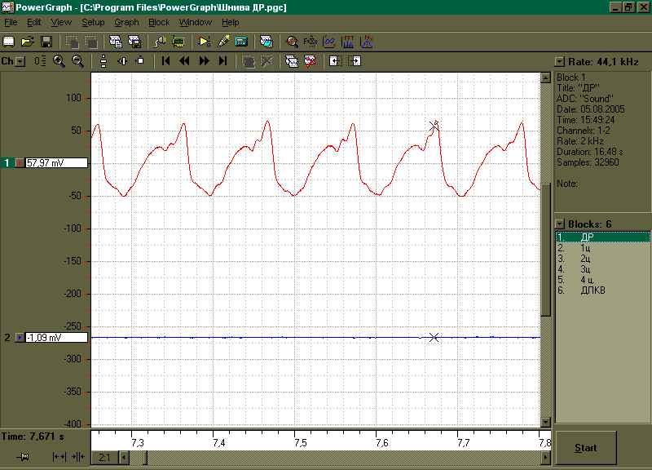Screen dimensions: 652x470
Task: Click the horizontal time scrollbar thumb
Action: [145, 458]
